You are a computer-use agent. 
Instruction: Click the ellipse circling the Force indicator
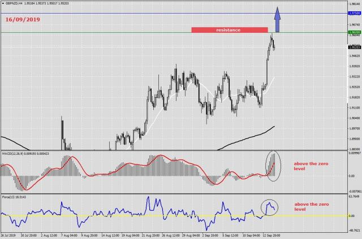(x=270, y=207)
